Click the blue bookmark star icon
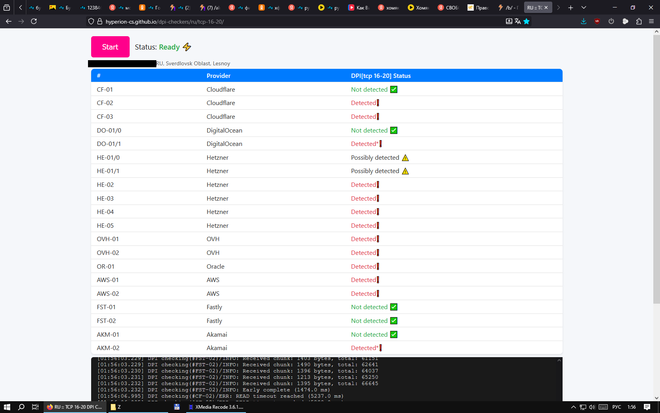The image size is (660, 413). 526,21
